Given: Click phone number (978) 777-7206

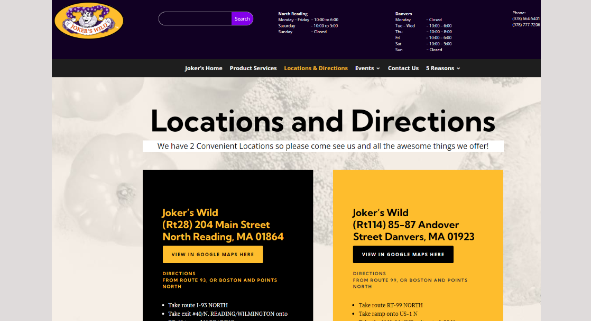Looking at the screenshot, I should click(x=525, y=25).
